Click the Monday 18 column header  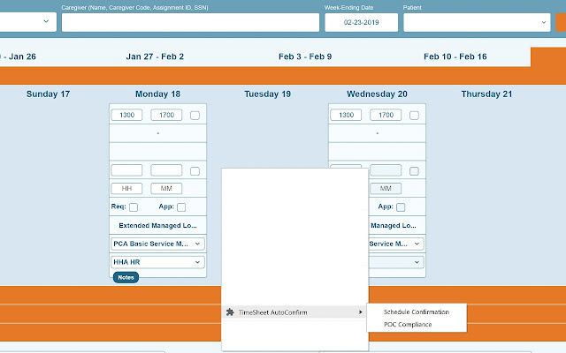[x=157, y=94]
